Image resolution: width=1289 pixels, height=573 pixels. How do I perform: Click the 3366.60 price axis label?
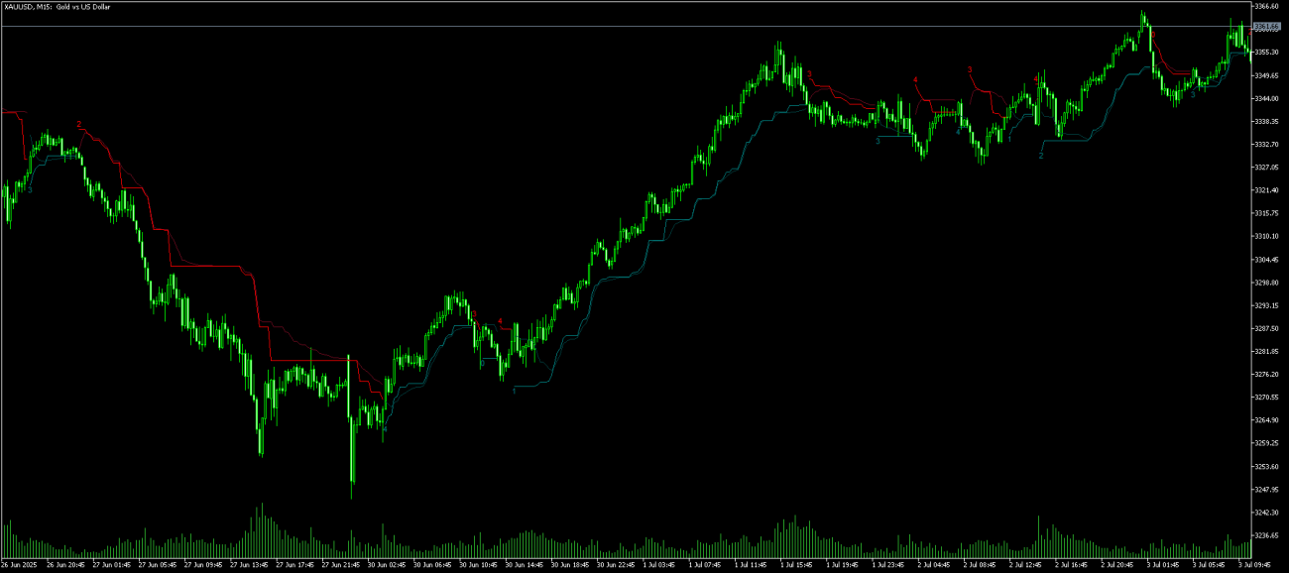click(1268, 6)
